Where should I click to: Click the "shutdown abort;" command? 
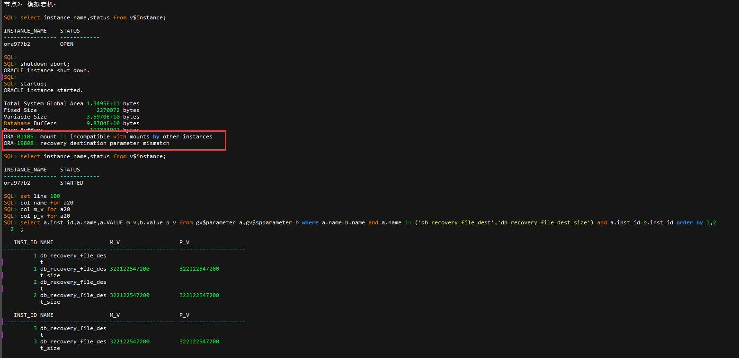(45, 64)
